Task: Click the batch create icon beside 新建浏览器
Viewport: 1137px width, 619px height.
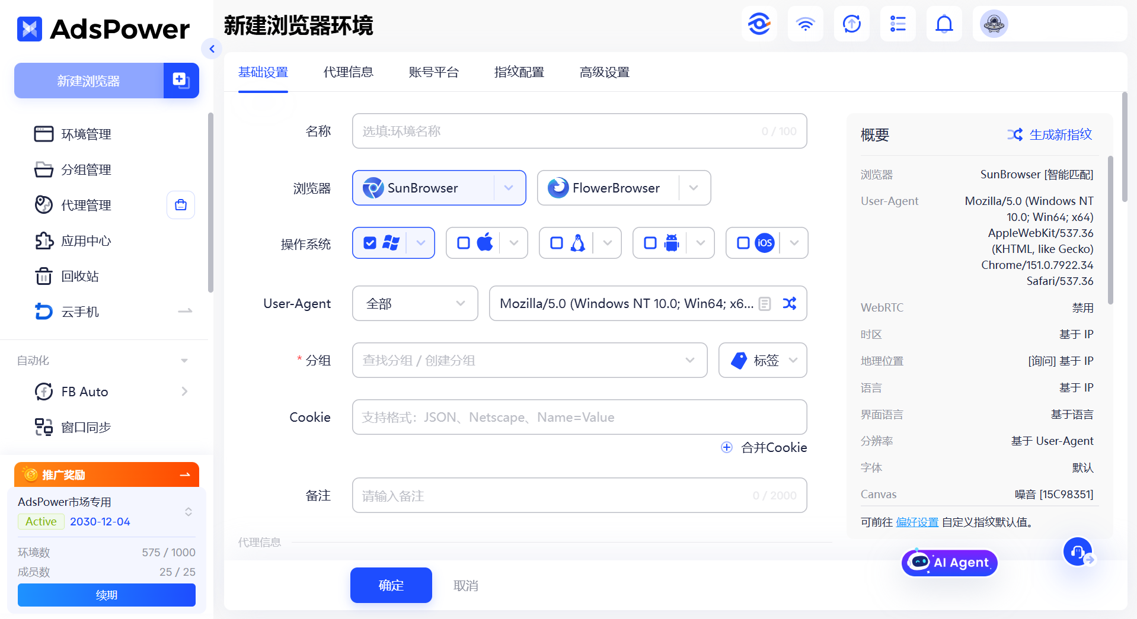Action: [181, 81]
